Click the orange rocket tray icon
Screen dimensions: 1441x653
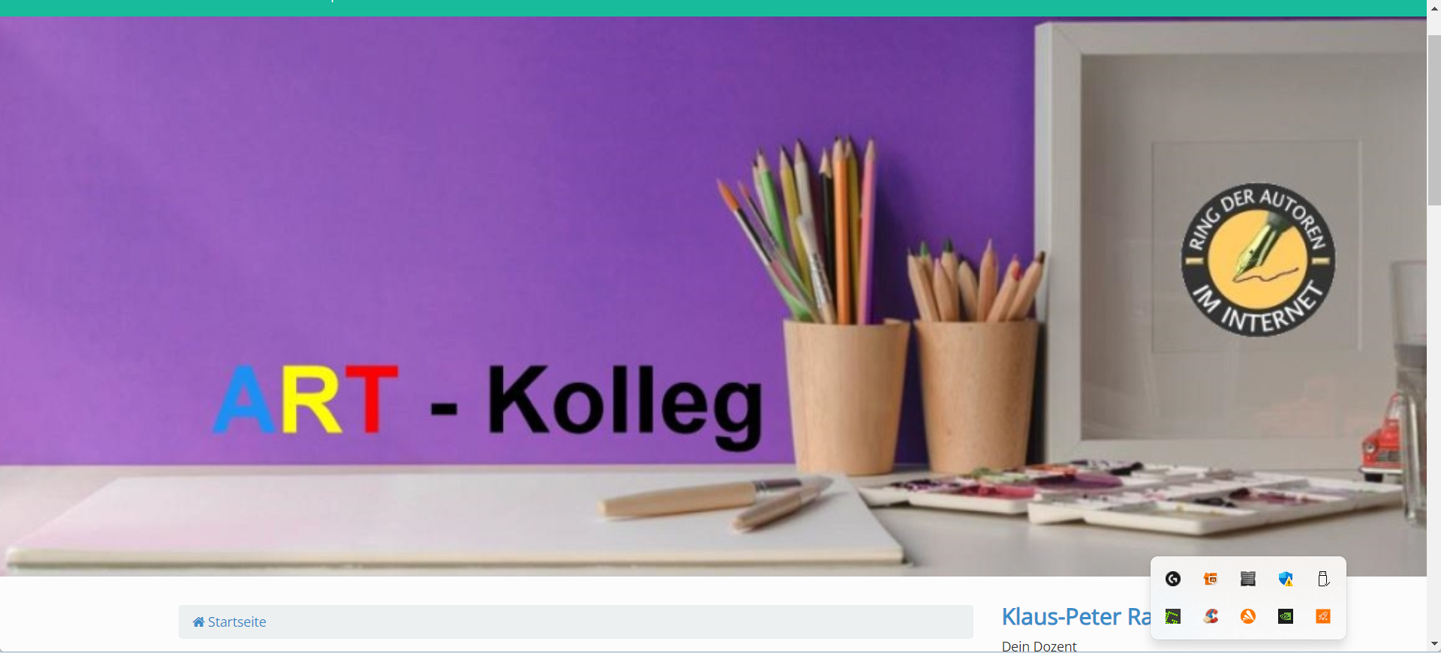point(1323,616)
